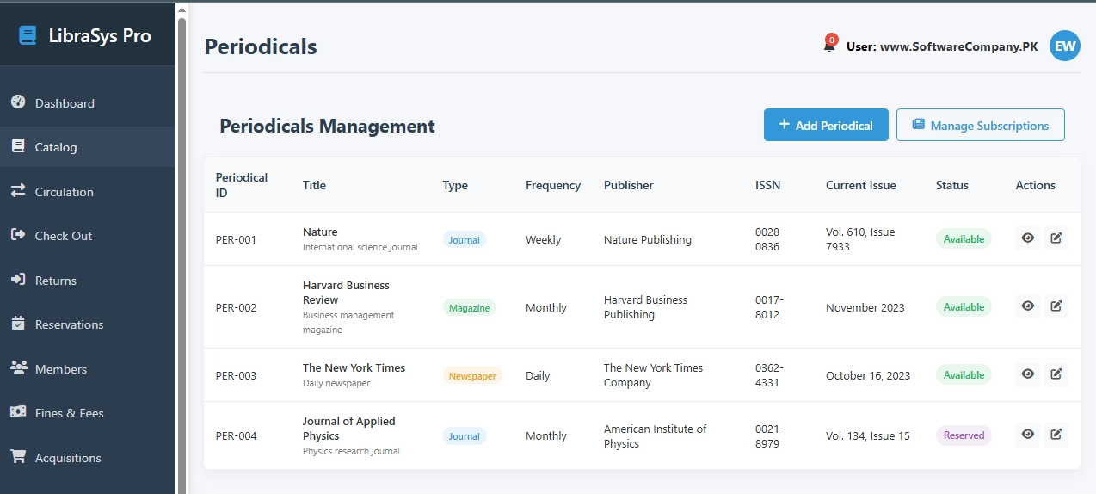Open the Members section
The image size is (1096, 494).
click(x=88, y=369)
